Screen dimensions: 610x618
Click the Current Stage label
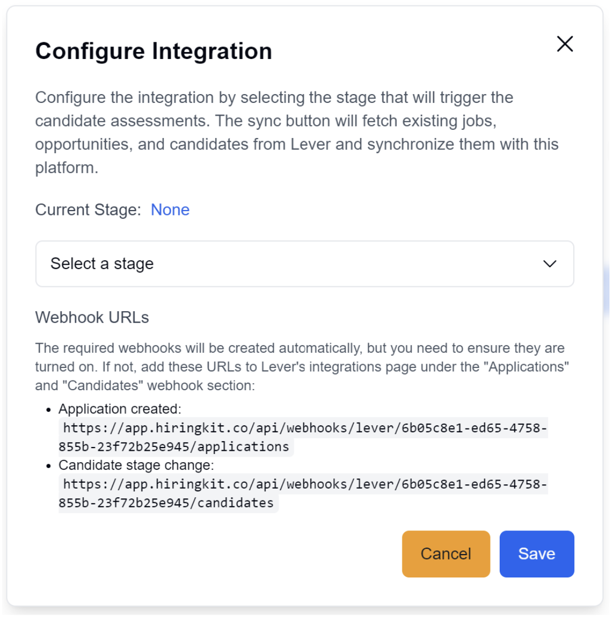pyautogui.click(x=88, y=209)
